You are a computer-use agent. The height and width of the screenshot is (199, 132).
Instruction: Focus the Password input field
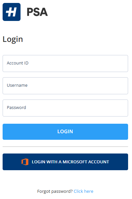[65, 108]
